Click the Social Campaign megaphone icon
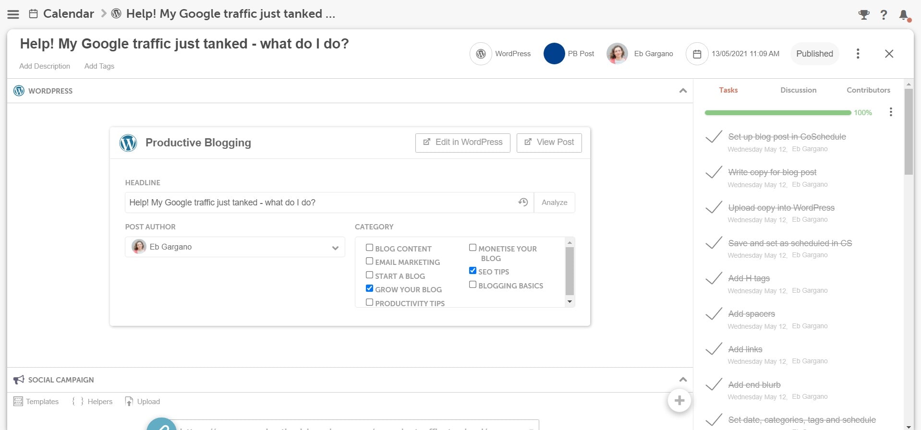 pyautogui.click(x=19, y=380)
